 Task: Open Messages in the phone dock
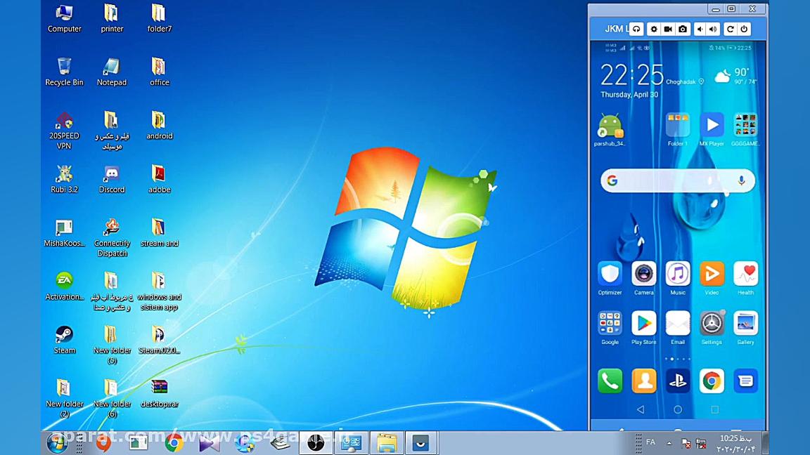click(x=745, y=381)
